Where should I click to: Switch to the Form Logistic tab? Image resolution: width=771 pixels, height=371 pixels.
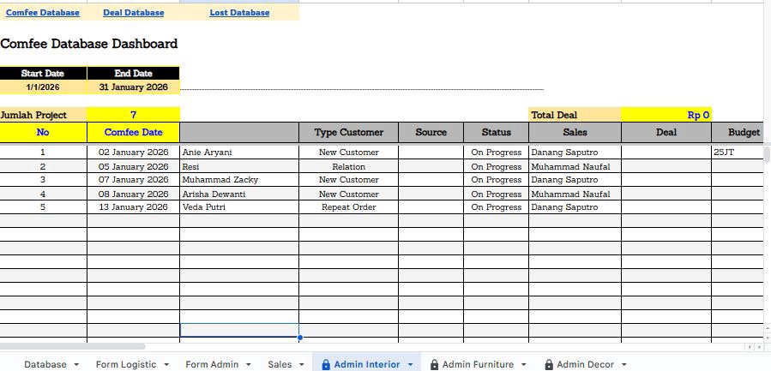pyautogui.click(x=126, y=364)
